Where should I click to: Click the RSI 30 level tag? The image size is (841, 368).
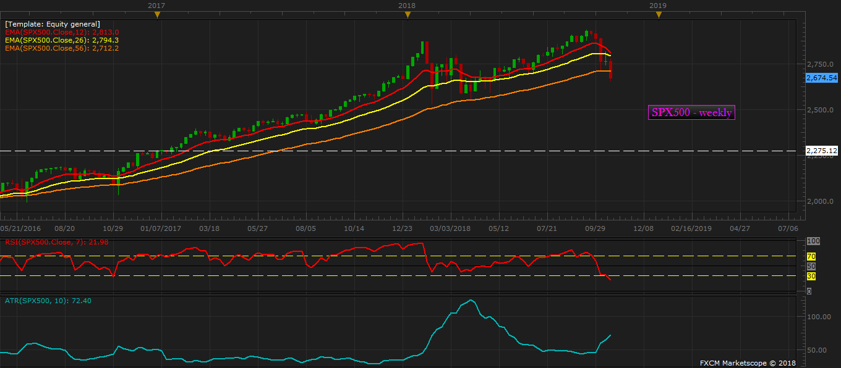pyautogui.click(x=811, y=276)
